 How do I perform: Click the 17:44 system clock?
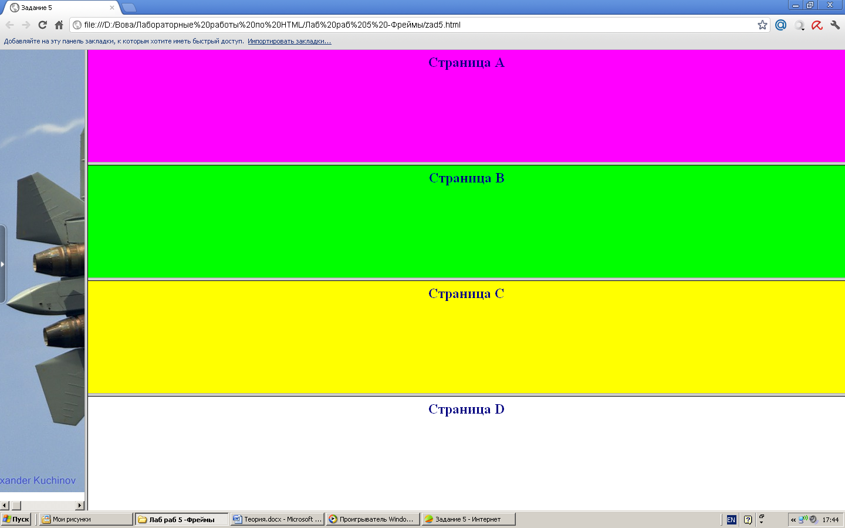(x=830, y=520)
